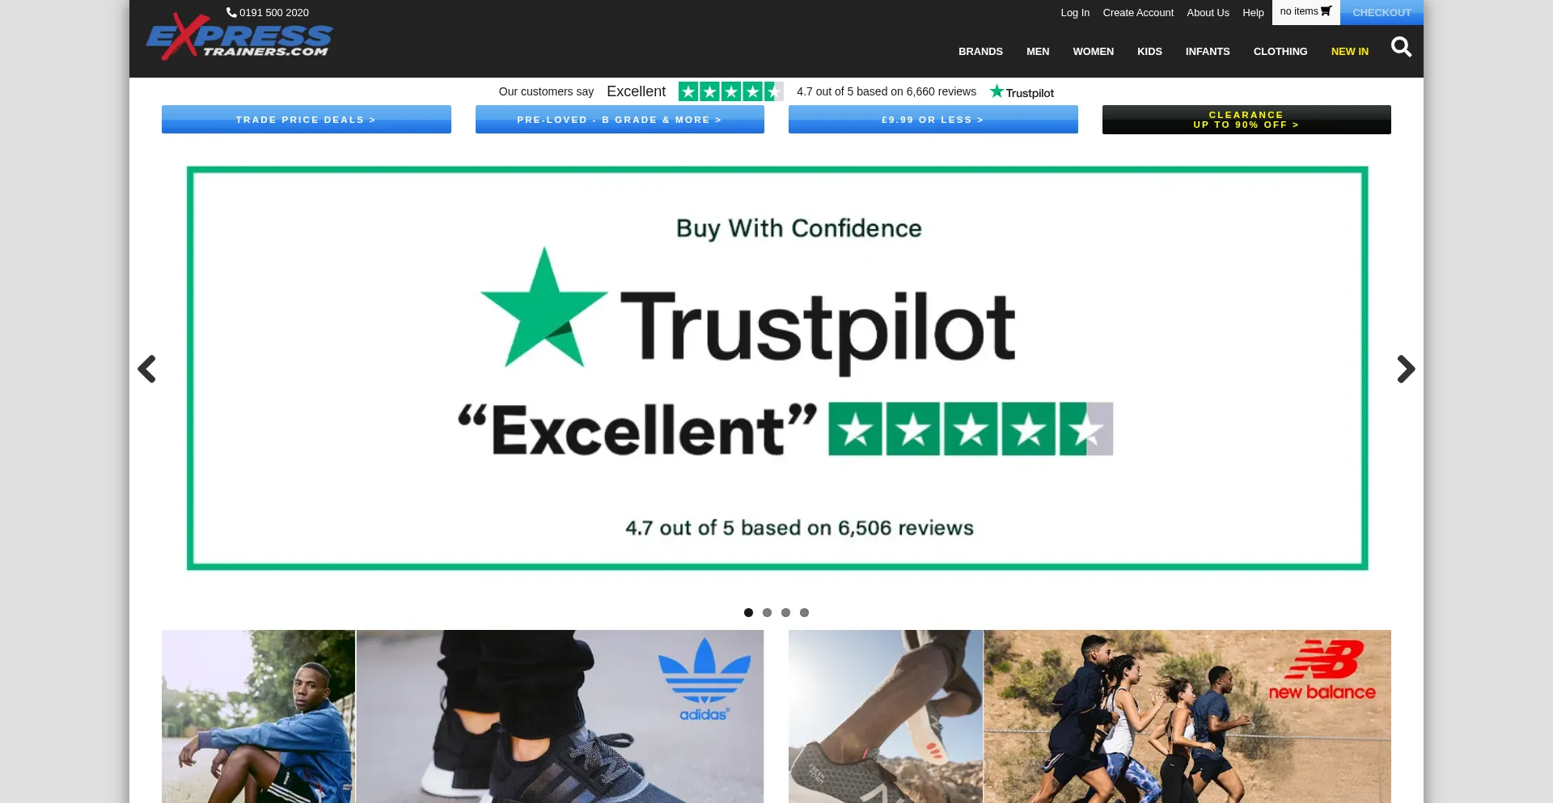Expand the CLOTHING menu

(x=1280, y=51)
